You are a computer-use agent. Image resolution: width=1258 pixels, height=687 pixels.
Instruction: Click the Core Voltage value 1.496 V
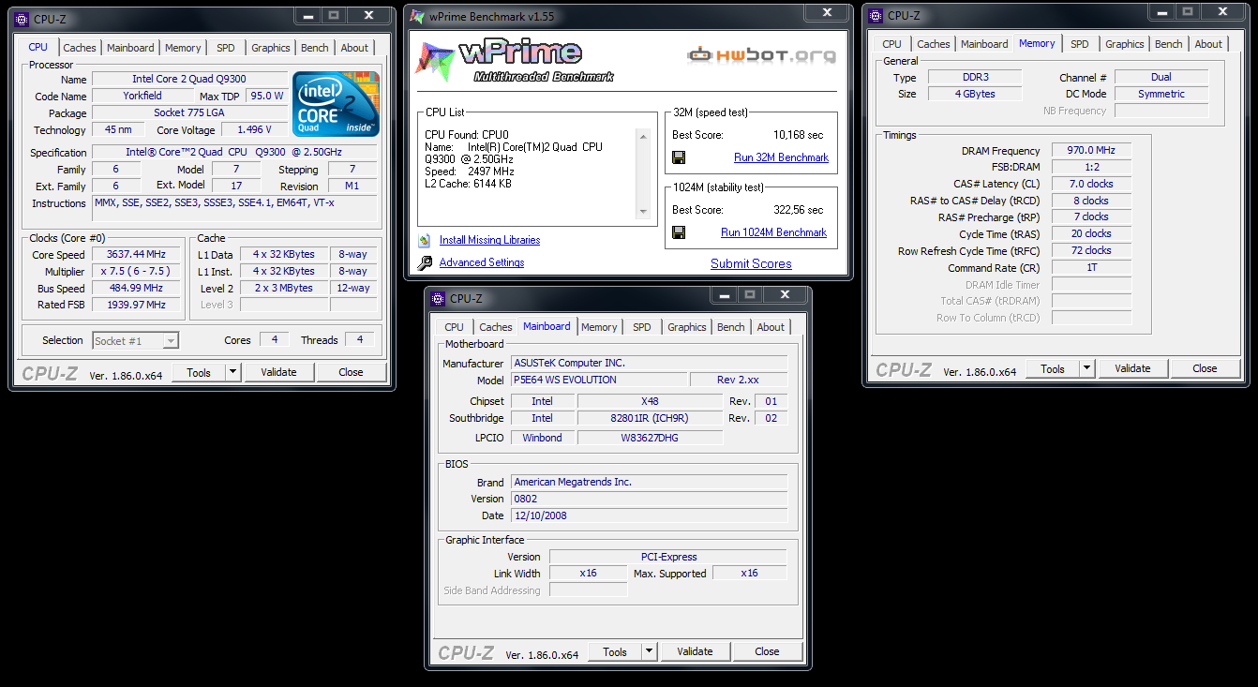coord(254,129)
